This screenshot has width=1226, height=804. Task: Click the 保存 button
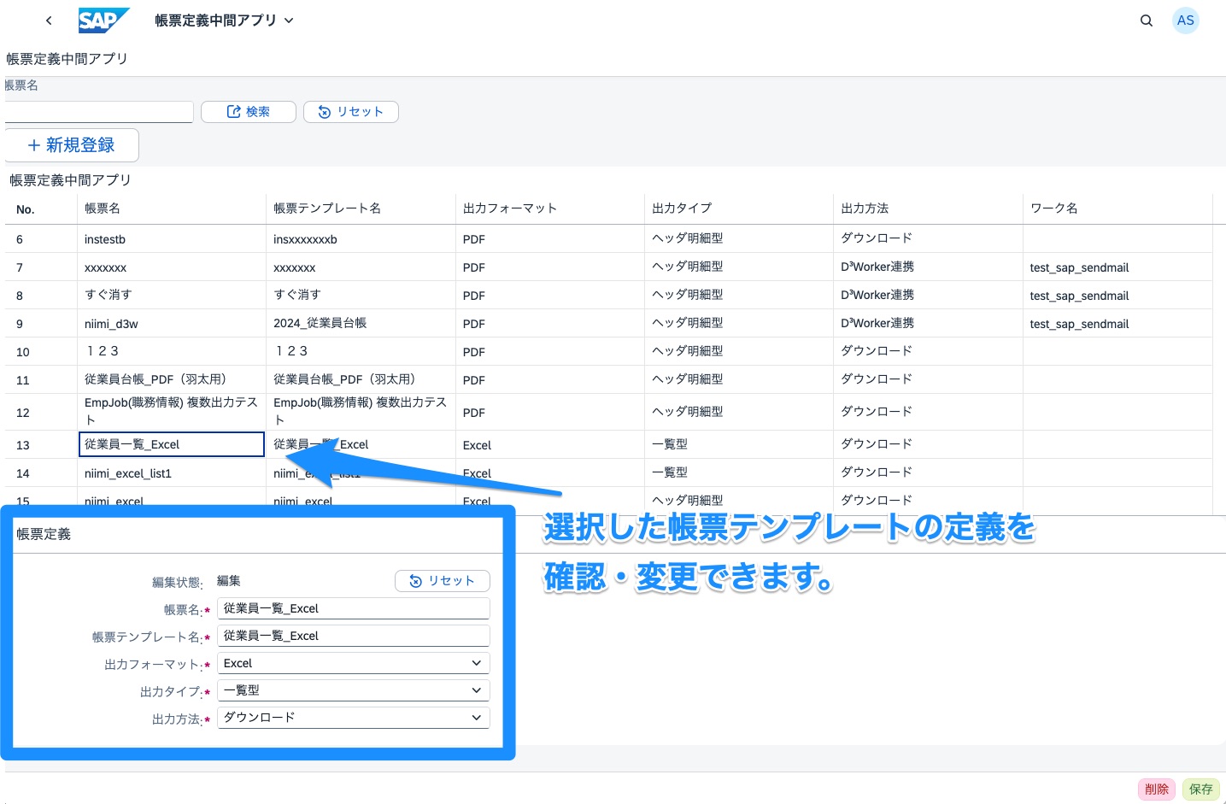point(1201,789)
